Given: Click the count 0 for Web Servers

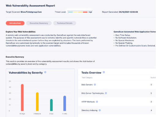Looking at the screenshot, I should (151, 85).
